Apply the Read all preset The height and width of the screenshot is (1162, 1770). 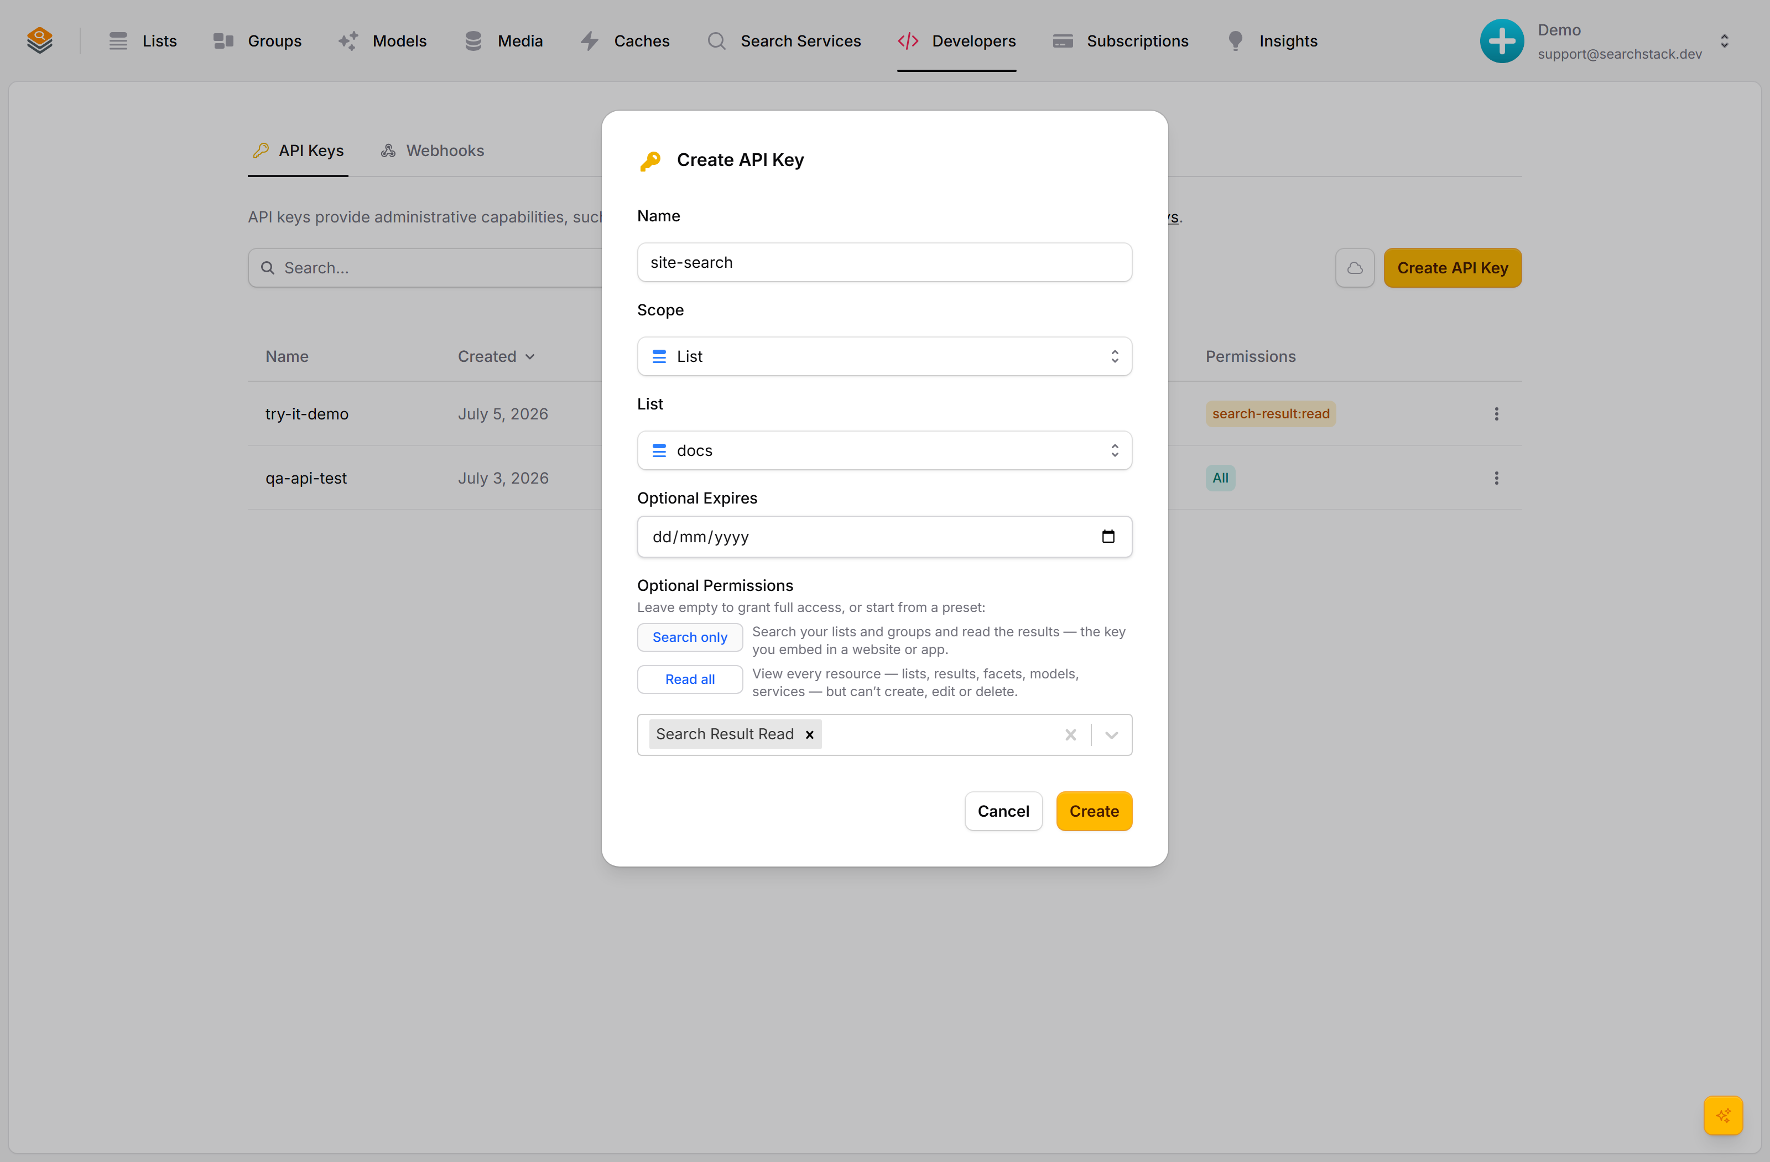pyautogui.click(x=689, y=679)
